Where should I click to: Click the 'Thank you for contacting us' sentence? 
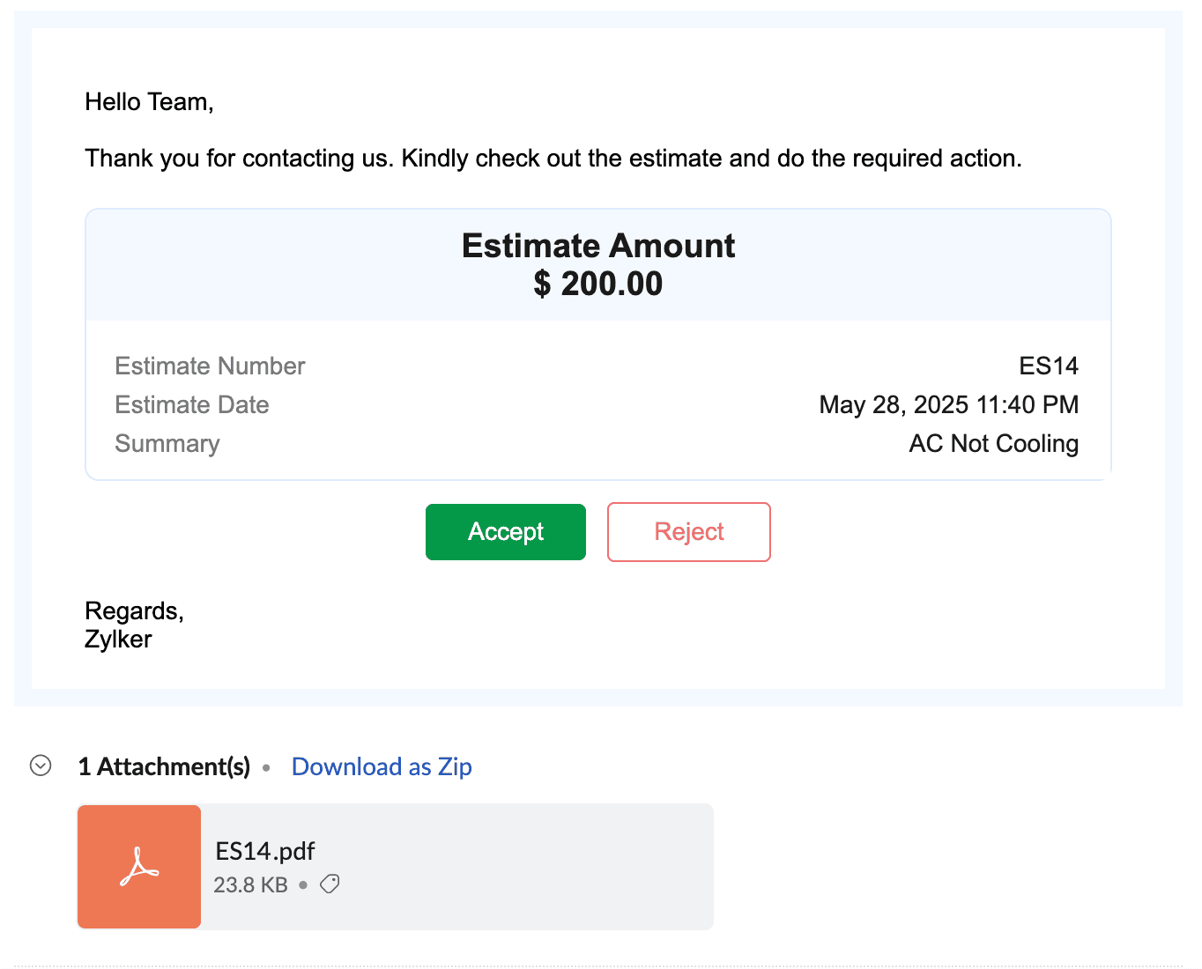[x=553, y=159]
